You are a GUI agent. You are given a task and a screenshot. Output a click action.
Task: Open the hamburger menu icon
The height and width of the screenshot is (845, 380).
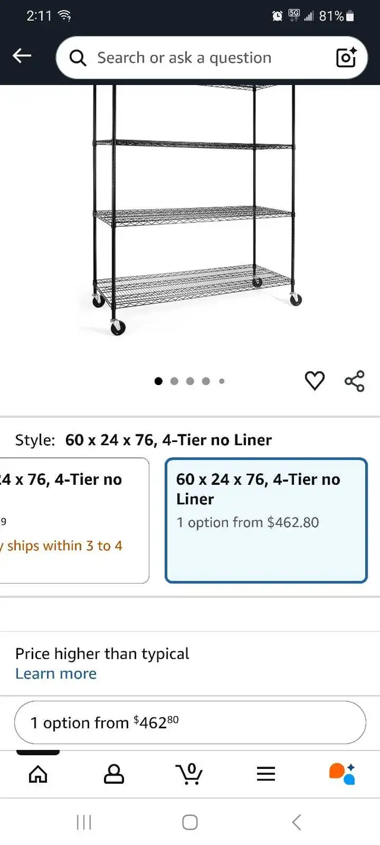tap(265, 773)
